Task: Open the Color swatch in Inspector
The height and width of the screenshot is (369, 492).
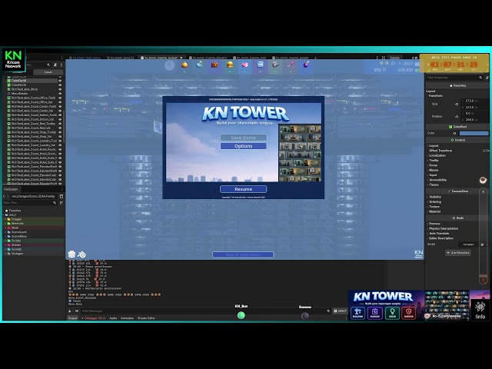Action: click(474, 133)
